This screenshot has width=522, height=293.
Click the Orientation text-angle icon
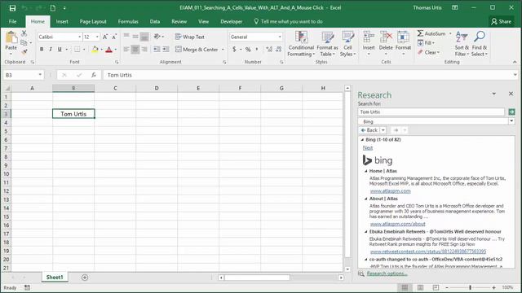[x=157, y=37]
